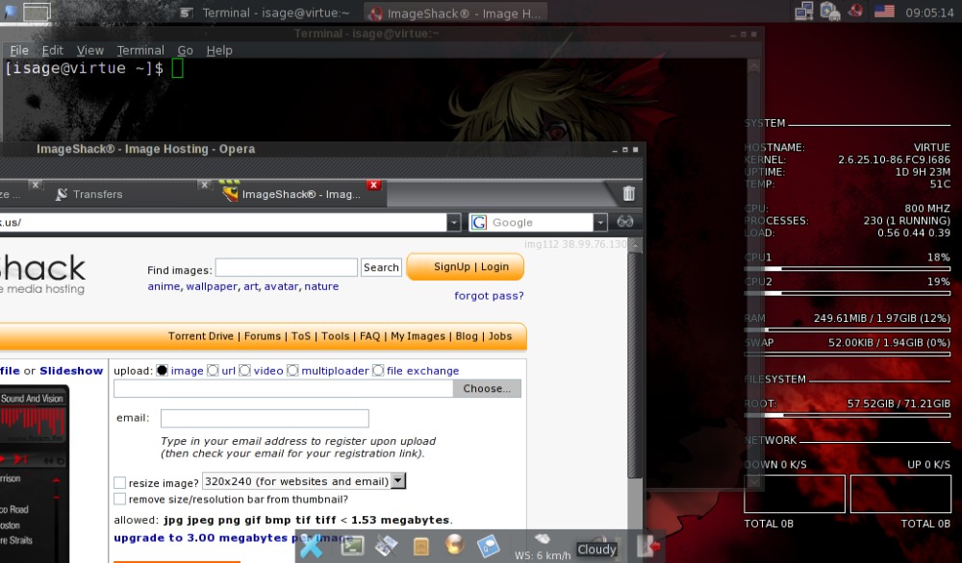The image size is (962, 563).
Task: Launch the web browser globe dock icon
Action: pos(455,544)
